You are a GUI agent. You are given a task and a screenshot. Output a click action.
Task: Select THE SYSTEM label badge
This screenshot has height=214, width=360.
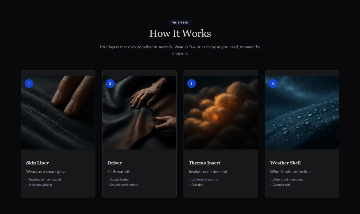tap(180, 23)
